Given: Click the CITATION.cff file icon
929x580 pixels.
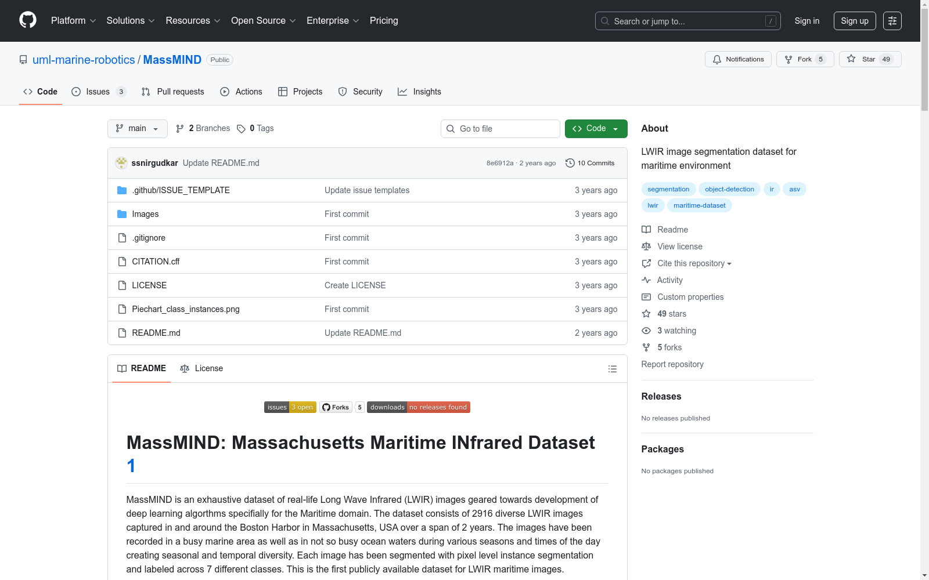Looking at the screenshot, I should pos(122,262).
